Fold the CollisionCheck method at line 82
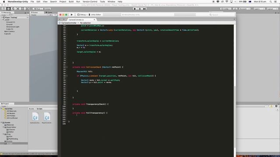The image size is (280, 157). pyautogui.click(x=67, y=67)
